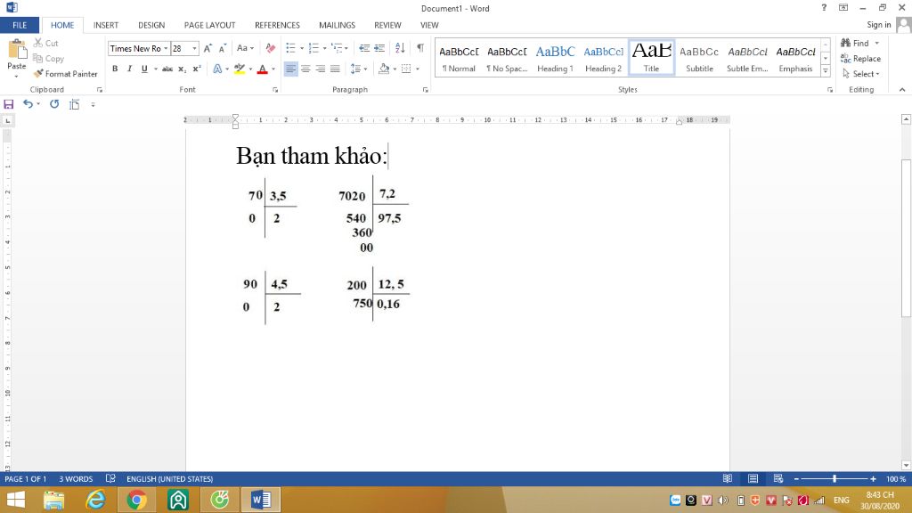Apply subscript formatting
912x513 pixels.
(182, 69)
